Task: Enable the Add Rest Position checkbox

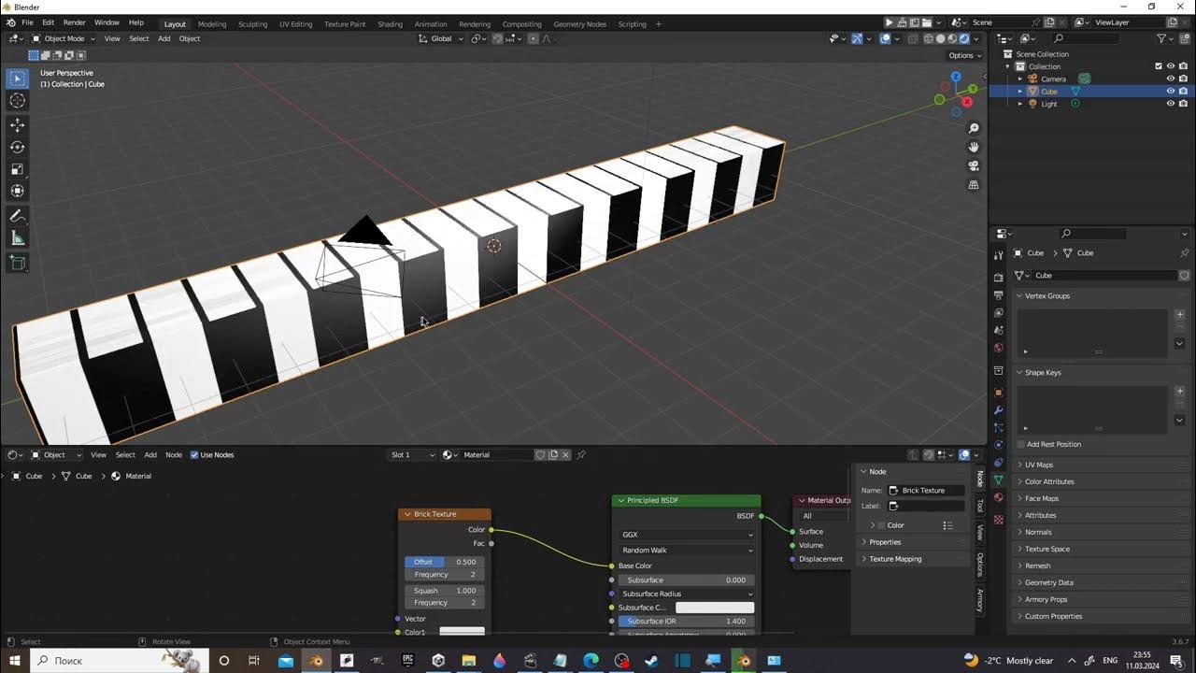Action: (1021, 444)
